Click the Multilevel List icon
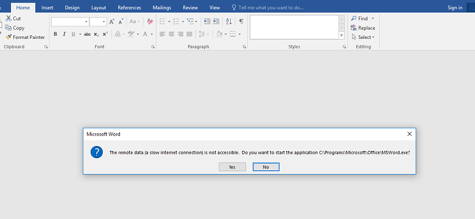Viewport: 475px width, 219px height. (190, 21)
